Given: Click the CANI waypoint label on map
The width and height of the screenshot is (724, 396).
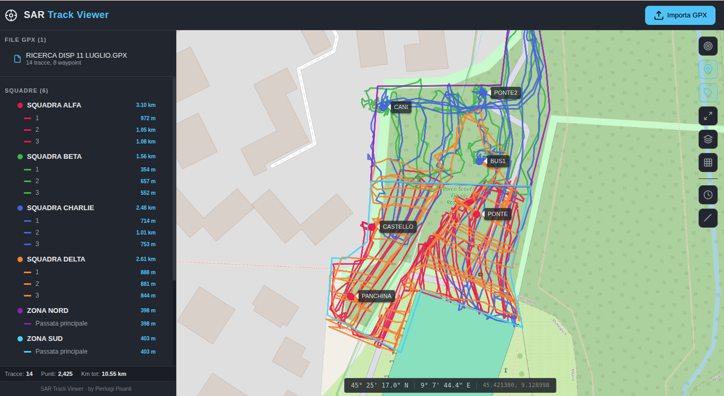Looking at the screenshot, I should (401, 107).
